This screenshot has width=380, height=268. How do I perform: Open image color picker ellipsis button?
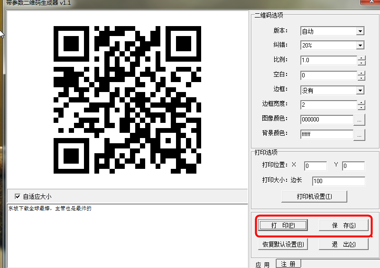click(359, 120)
